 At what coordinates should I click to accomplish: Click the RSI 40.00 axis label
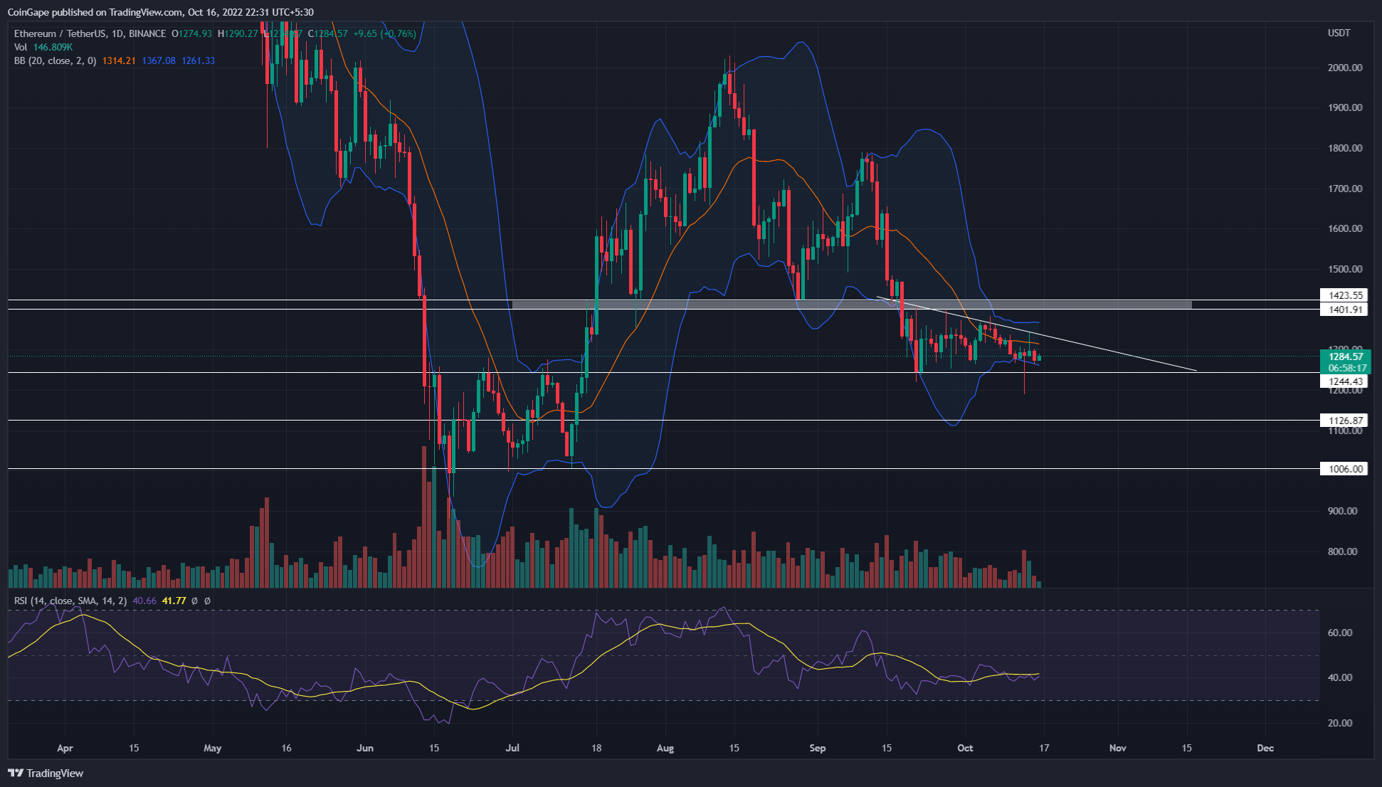point(1341,677)
